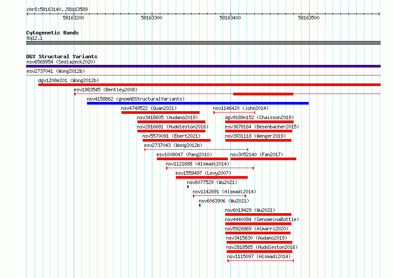Click the Cytogenetic Bands track title
Viewport: 393px width, 278px height.
(x=53, y=33)
